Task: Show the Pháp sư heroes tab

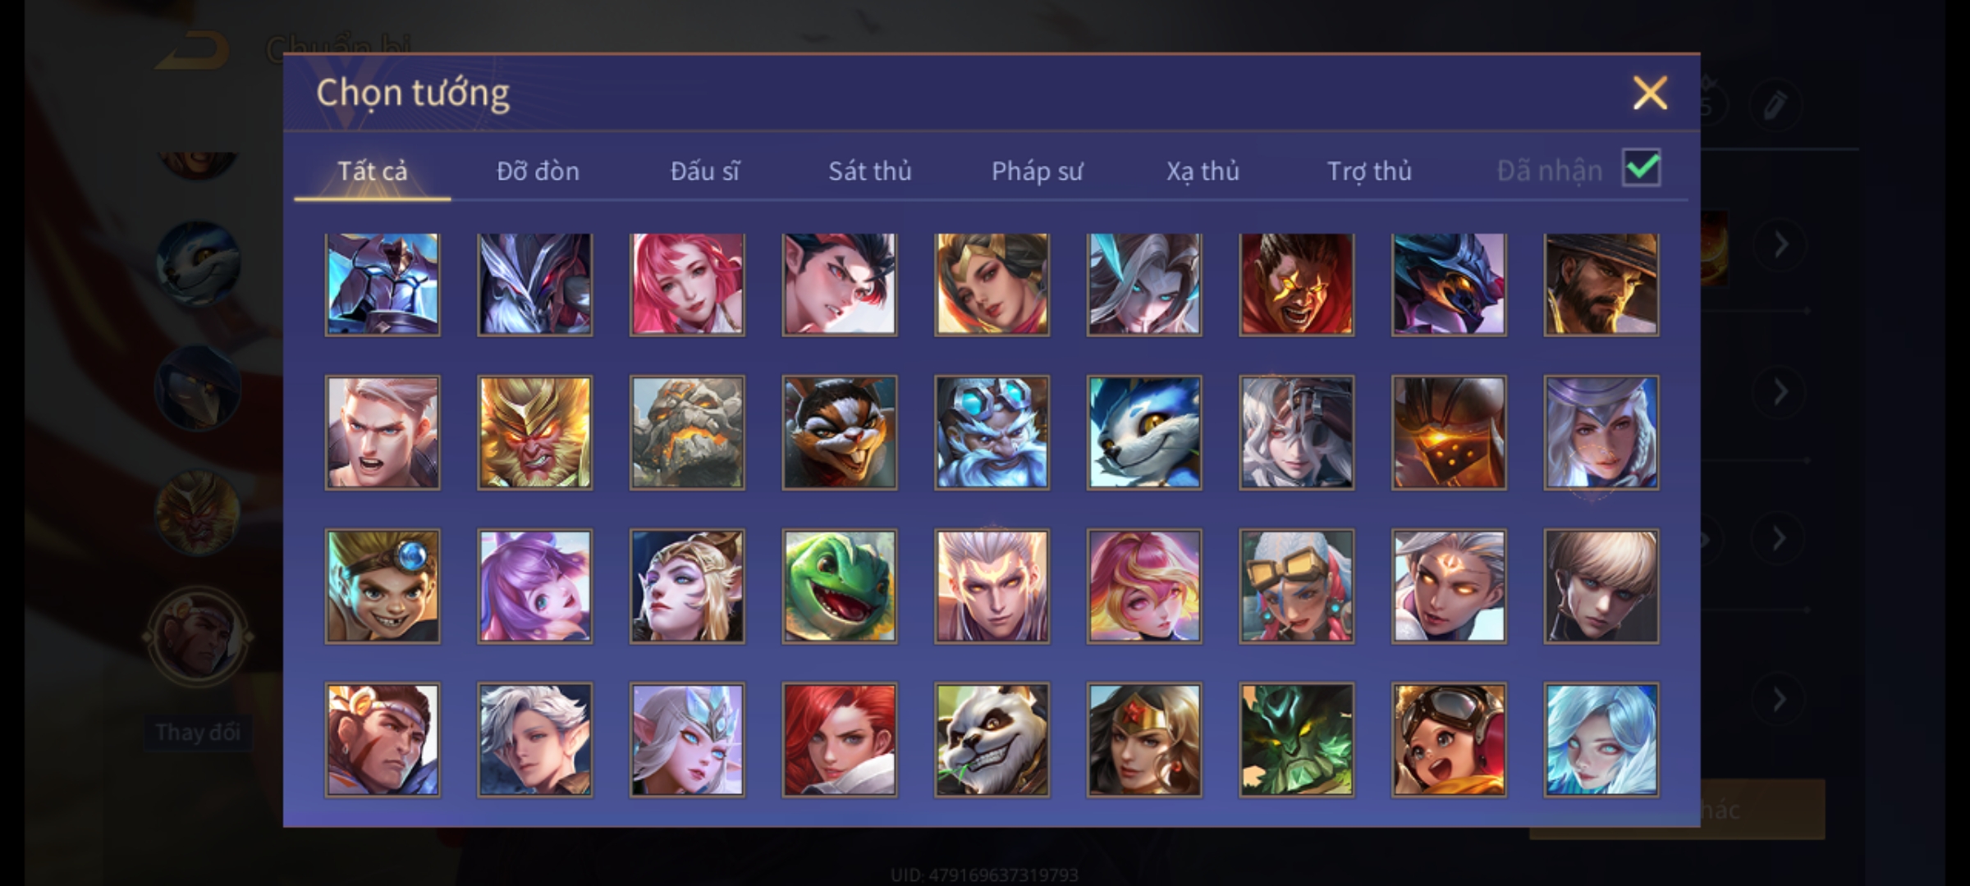Action: pos(1037,171)
